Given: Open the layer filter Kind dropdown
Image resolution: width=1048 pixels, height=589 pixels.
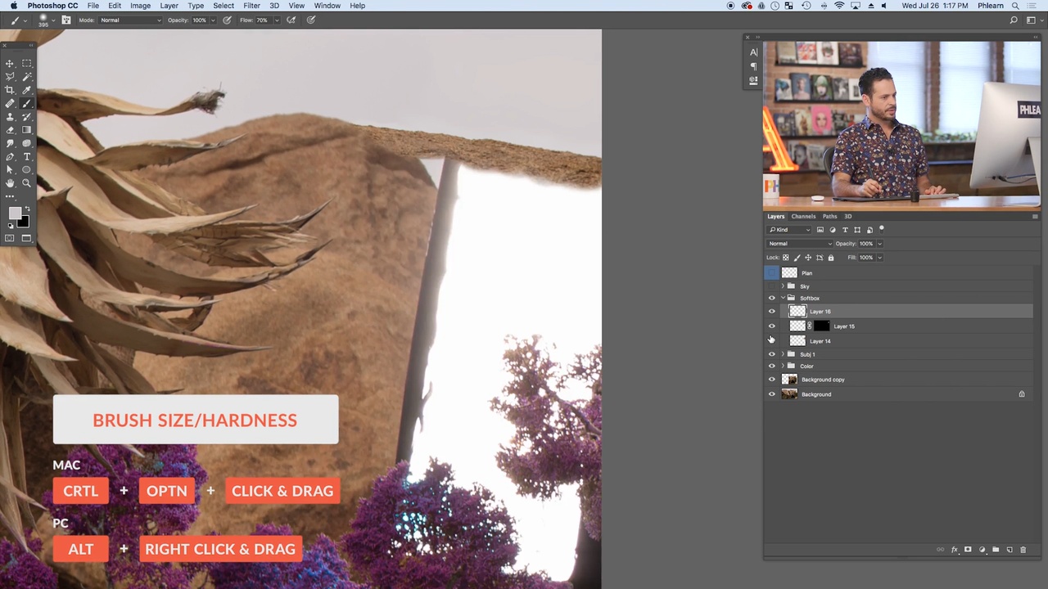Looking at the screenshot, I should tap(789, 230).
